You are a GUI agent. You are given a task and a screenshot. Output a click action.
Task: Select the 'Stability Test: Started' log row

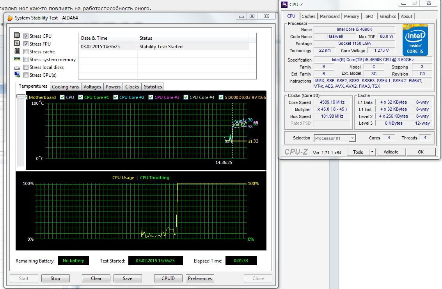[x=163, y=47]
